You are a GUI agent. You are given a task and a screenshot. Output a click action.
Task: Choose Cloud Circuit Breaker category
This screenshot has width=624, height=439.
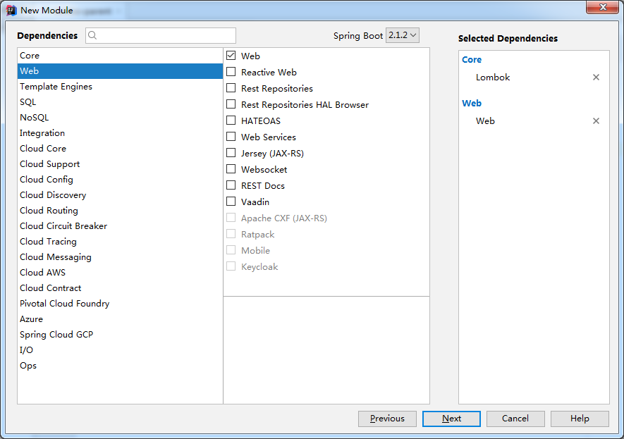coord(120,226)
